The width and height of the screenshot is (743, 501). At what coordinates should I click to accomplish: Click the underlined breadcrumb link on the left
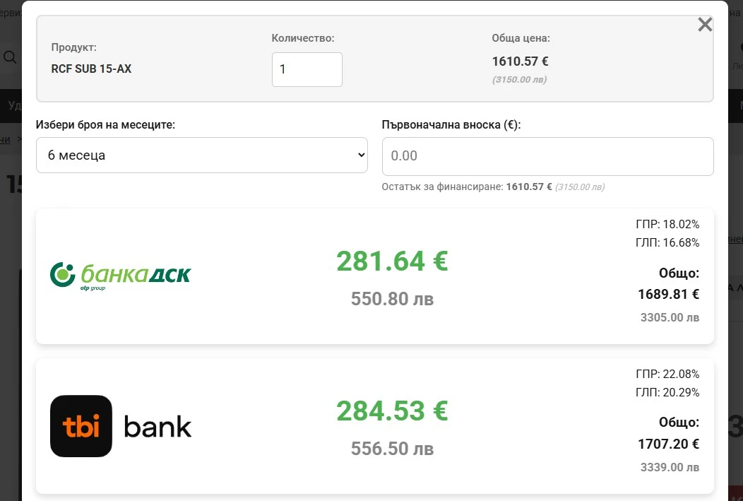(6, 139)
